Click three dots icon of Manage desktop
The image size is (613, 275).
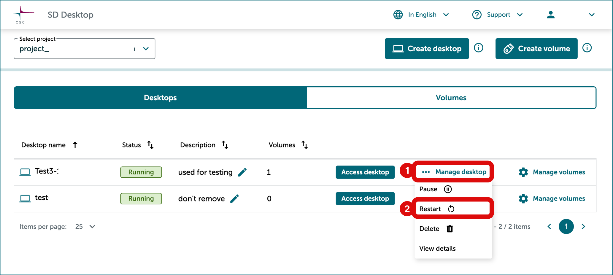click(x=426, y=172)
